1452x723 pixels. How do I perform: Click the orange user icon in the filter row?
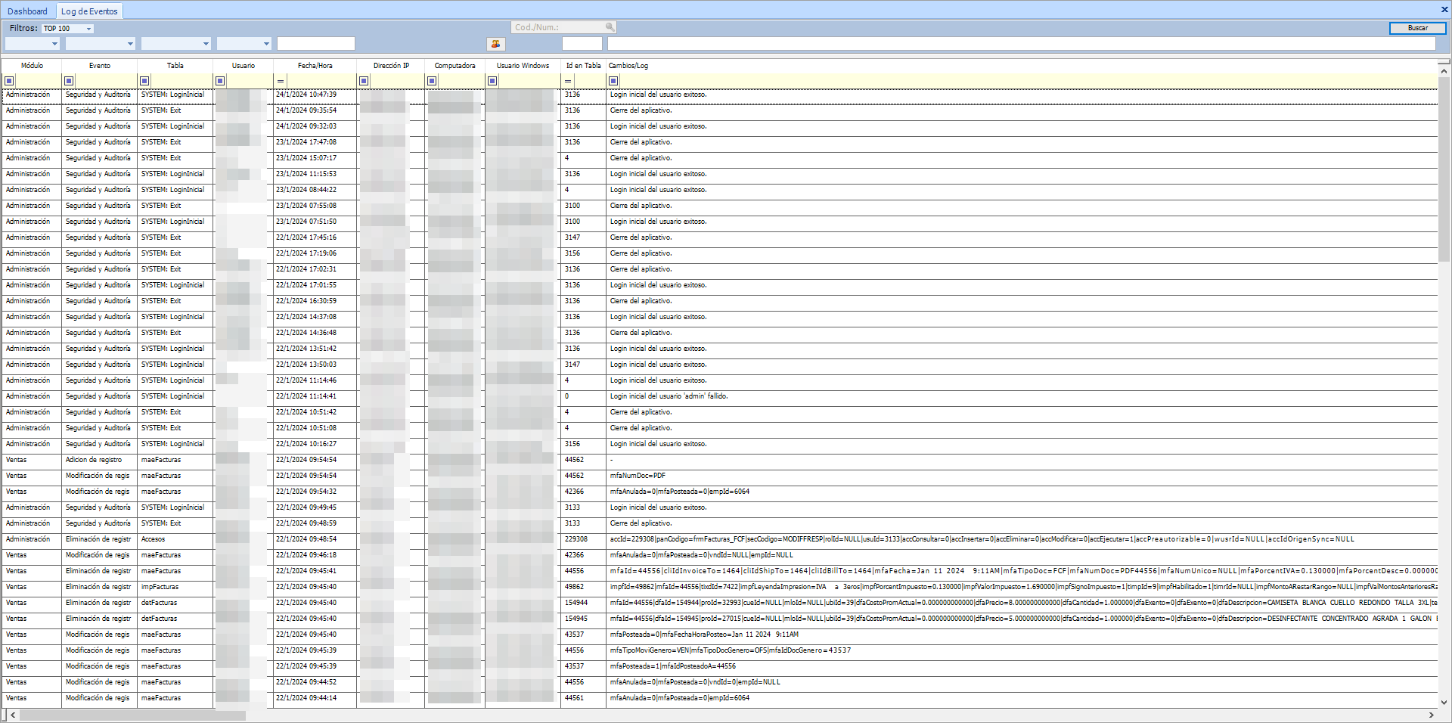[498, 43]
